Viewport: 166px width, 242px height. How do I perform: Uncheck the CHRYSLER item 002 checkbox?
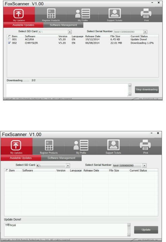click(x=9, y=43)
